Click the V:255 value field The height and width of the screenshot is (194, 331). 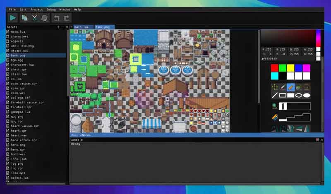294,54
